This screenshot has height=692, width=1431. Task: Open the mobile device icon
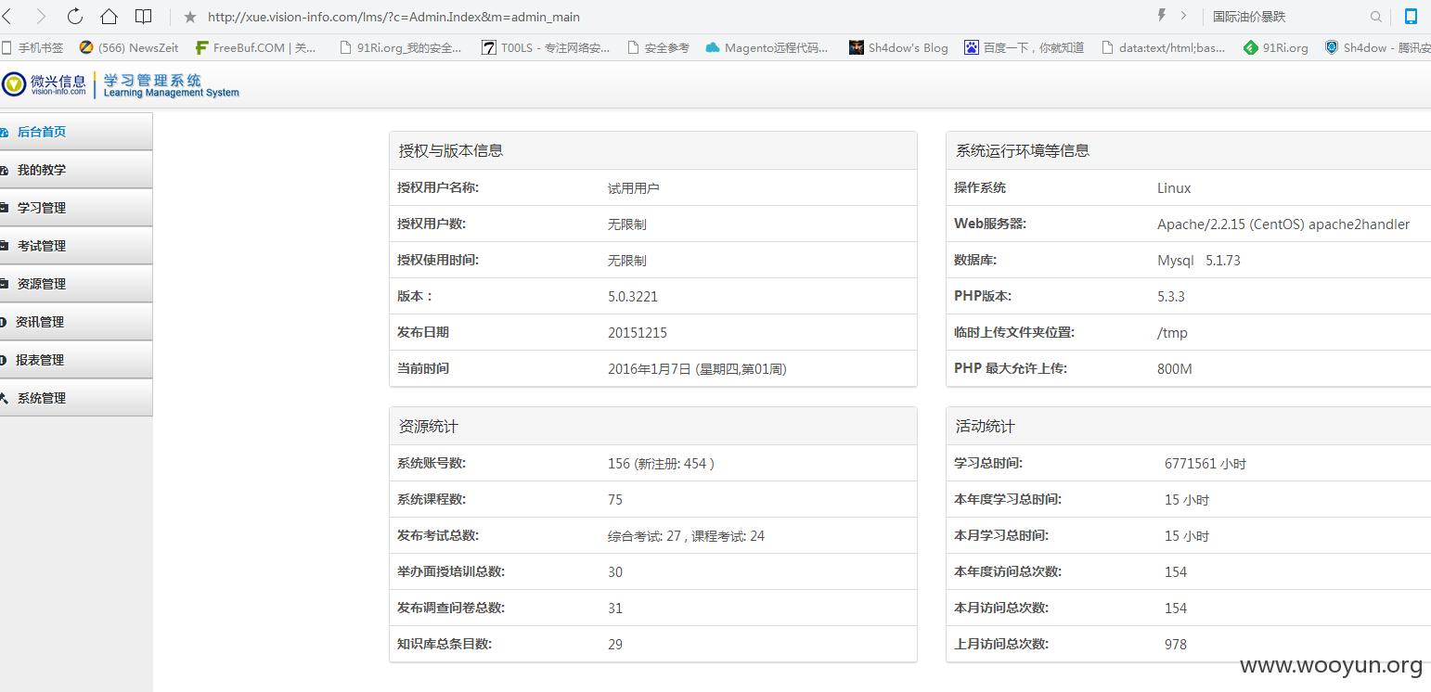click(x=1411, y=16)
